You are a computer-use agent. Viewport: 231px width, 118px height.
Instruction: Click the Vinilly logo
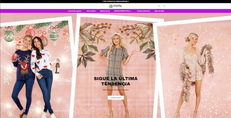pyautogui.click(x=115, y=6)
